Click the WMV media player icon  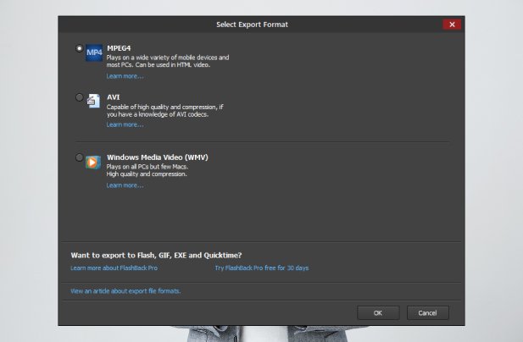point(93,163)
